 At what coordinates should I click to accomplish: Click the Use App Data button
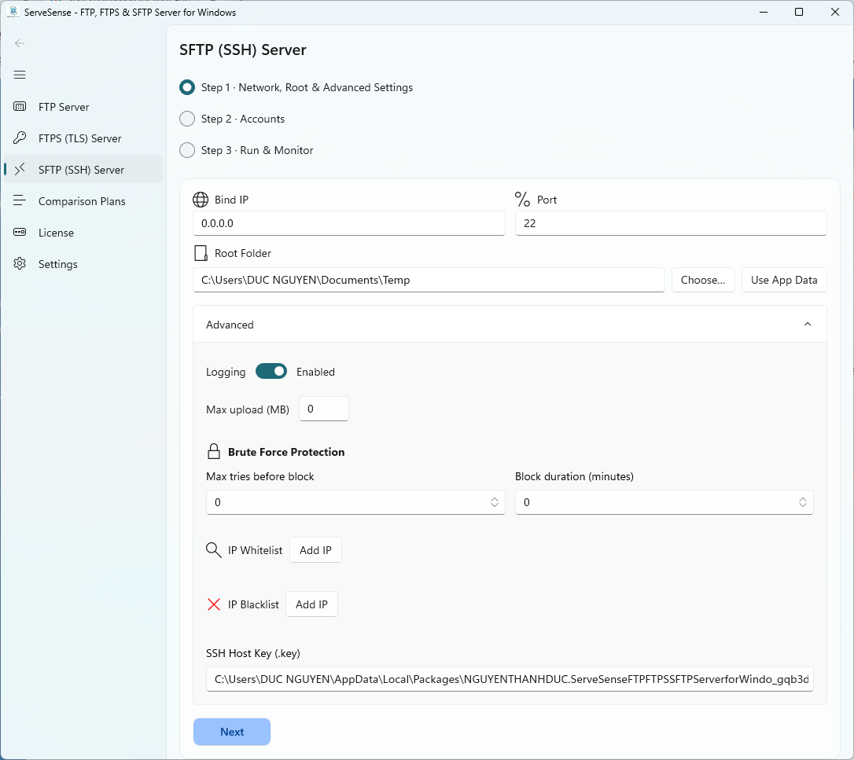pos(784,280)
